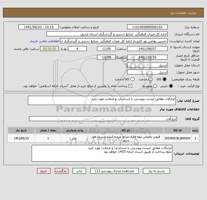Click the بازگشت back button
Screen dimensions: 207x200
click(62, 171)
